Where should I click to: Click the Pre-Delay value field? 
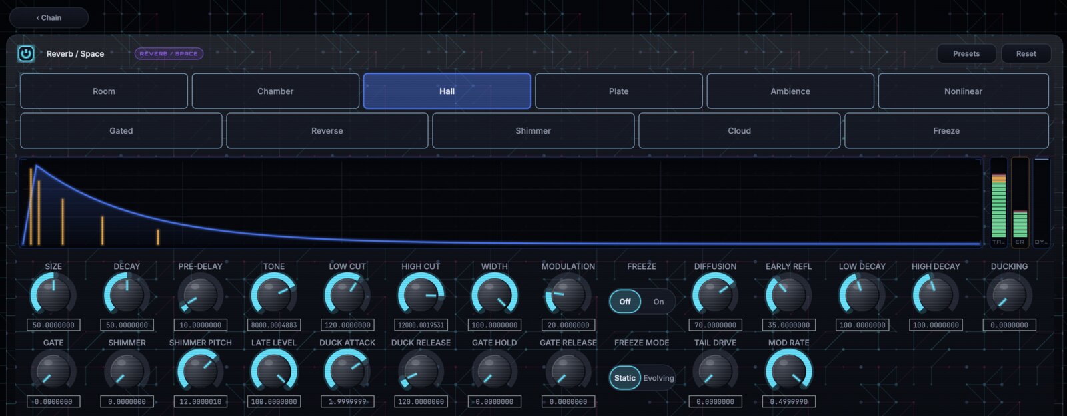tap(200, 325)
